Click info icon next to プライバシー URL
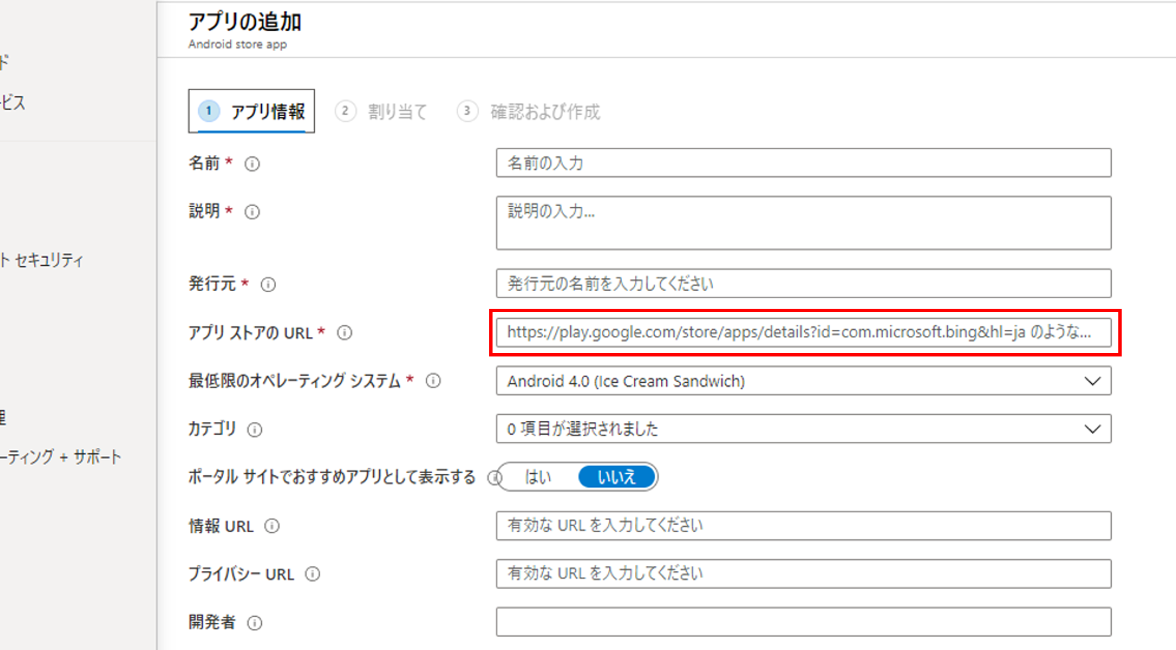Screen dimensions: 1176x650 tap(312, 574)
